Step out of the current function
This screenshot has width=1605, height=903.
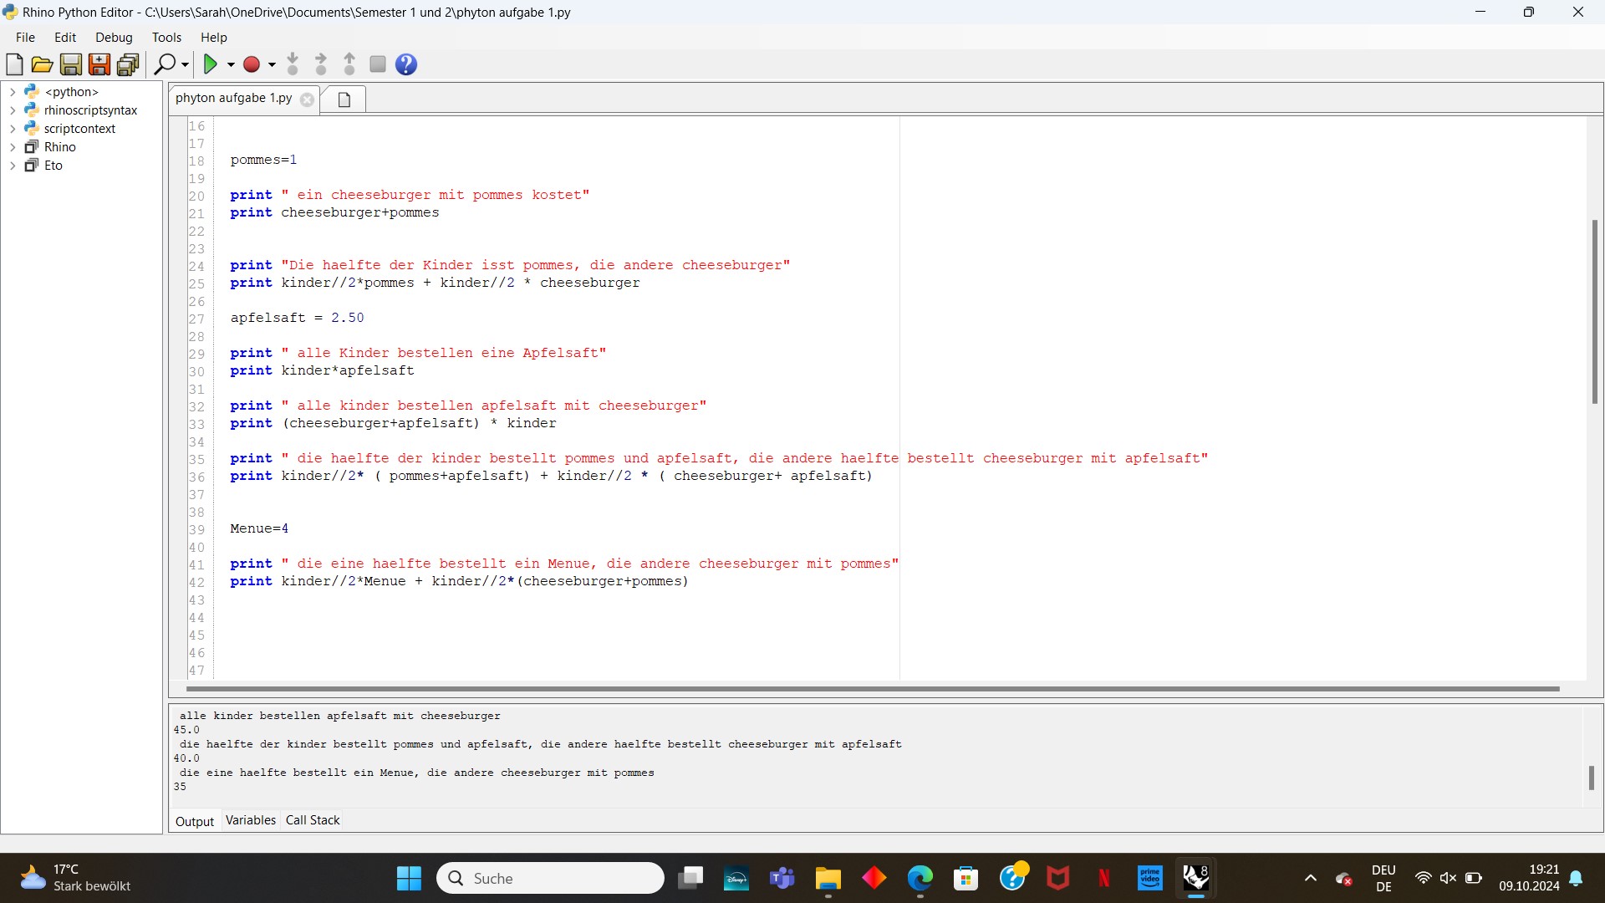tap(349, 64)
